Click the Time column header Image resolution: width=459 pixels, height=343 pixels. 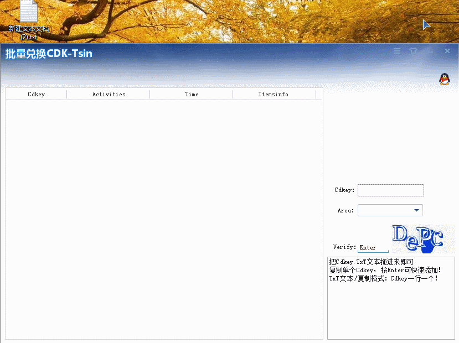[192, 94]
